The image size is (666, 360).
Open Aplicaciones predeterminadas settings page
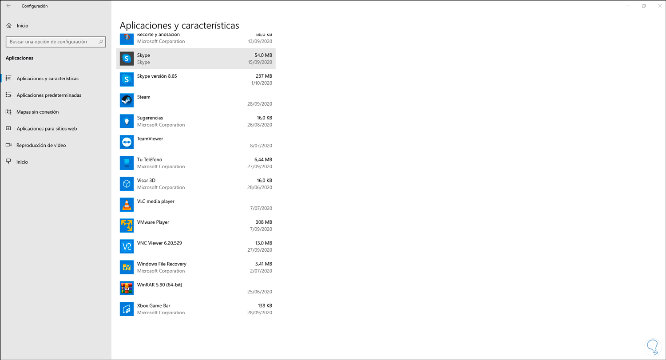49,95
